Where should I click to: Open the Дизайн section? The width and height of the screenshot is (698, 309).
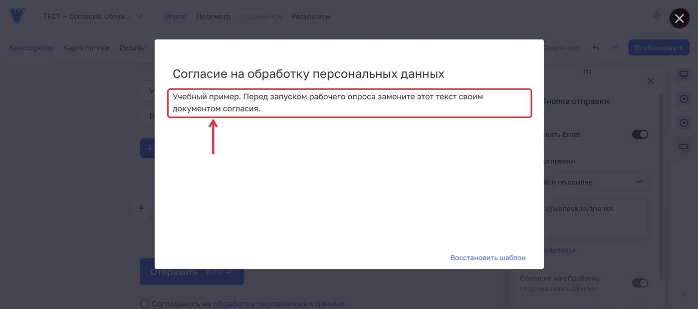(x=132, y=47)
